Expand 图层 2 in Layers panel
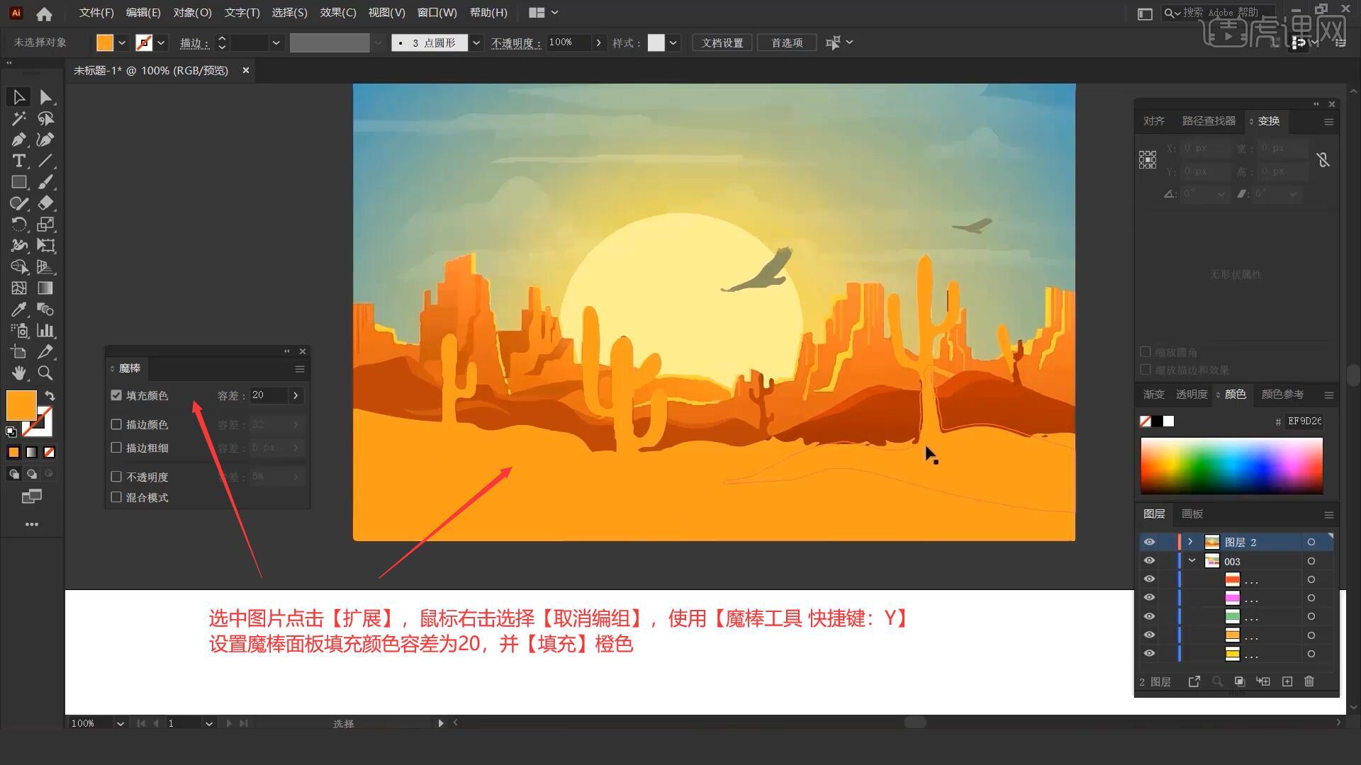 click(x=1190, y=542)
